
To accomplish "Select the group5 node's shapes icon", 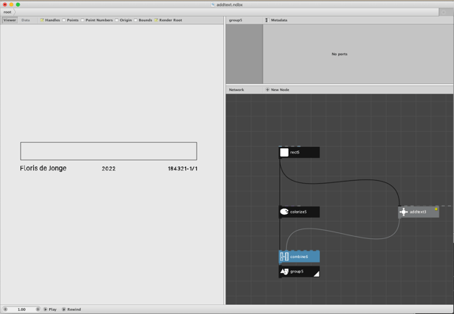I will tap(284, 272).
